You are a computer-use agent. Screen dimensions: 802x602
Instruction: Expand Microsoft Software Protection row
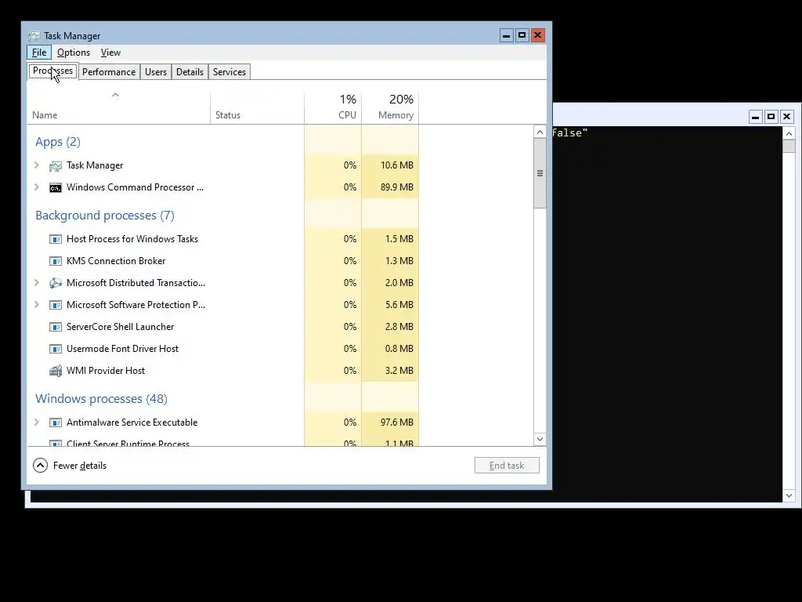[36, 305]
